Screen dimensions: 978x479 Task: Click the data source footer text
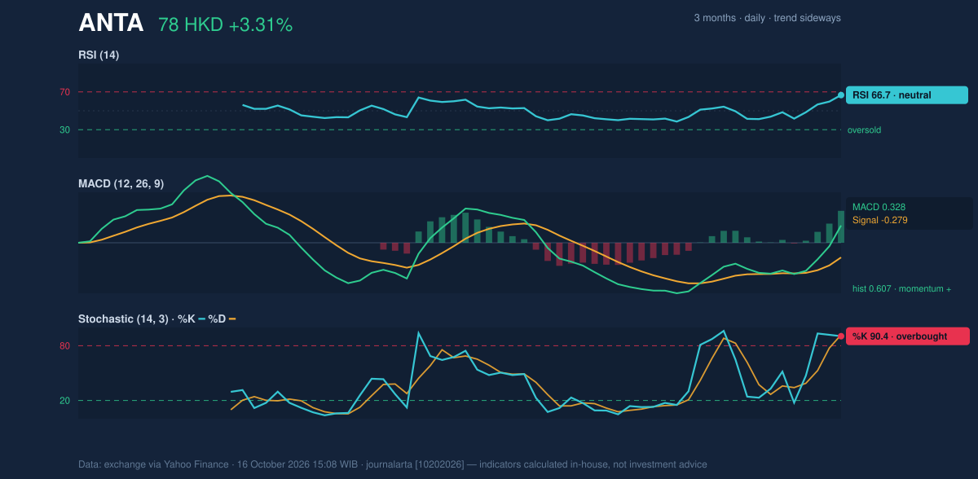[x=393, y=464]
